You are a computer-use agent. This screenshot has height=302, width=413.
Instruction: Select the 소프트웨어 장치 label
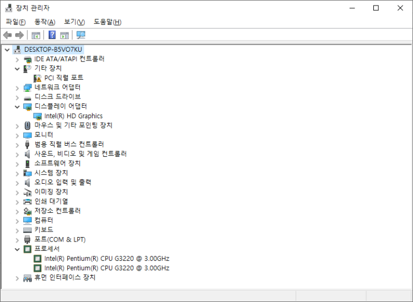[57, 163]
